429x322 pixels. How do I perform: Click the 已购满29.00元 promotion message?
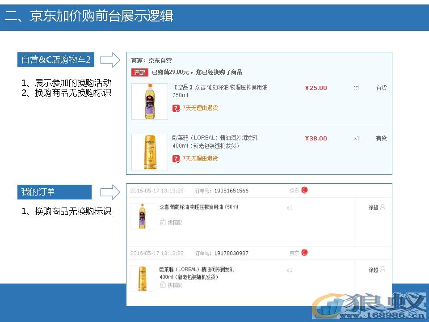click(x=197, y=72)
